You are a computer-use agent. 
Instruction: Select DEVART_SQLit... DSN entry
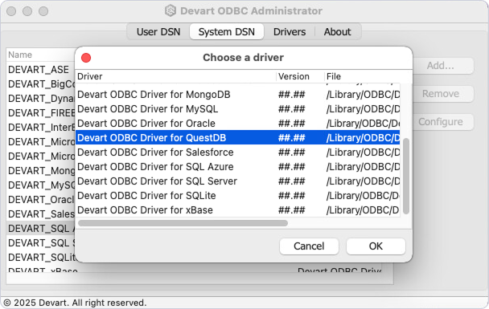pyautogui.click(x=41, y=258)
